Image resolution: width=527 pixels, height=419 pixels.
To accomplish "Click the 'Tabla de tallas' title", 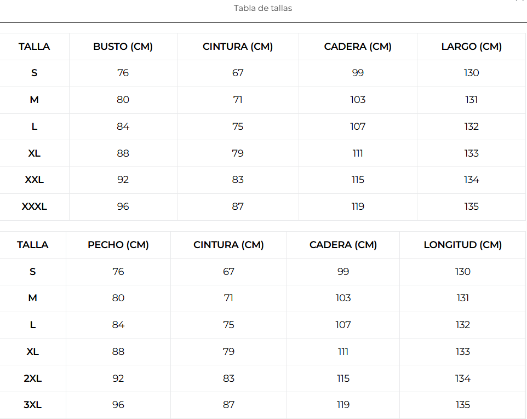I will 263,8.
